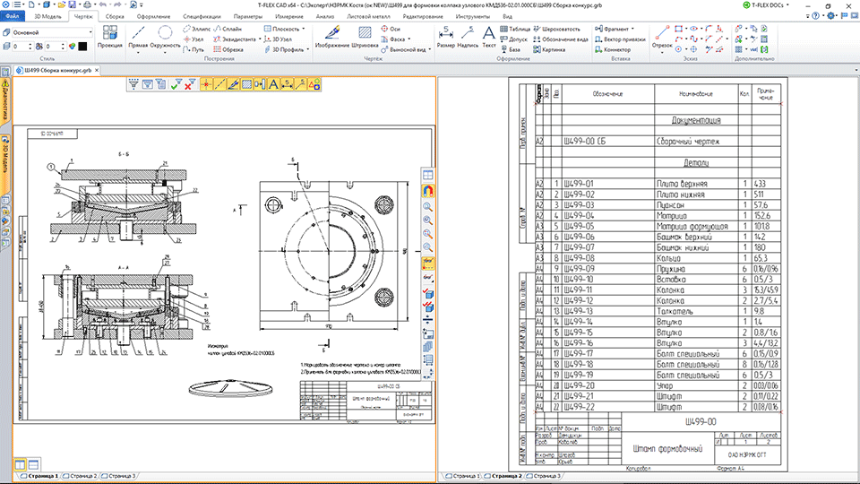
Task: Select the Штриховка hatch tool
Action: click(365, 37)
